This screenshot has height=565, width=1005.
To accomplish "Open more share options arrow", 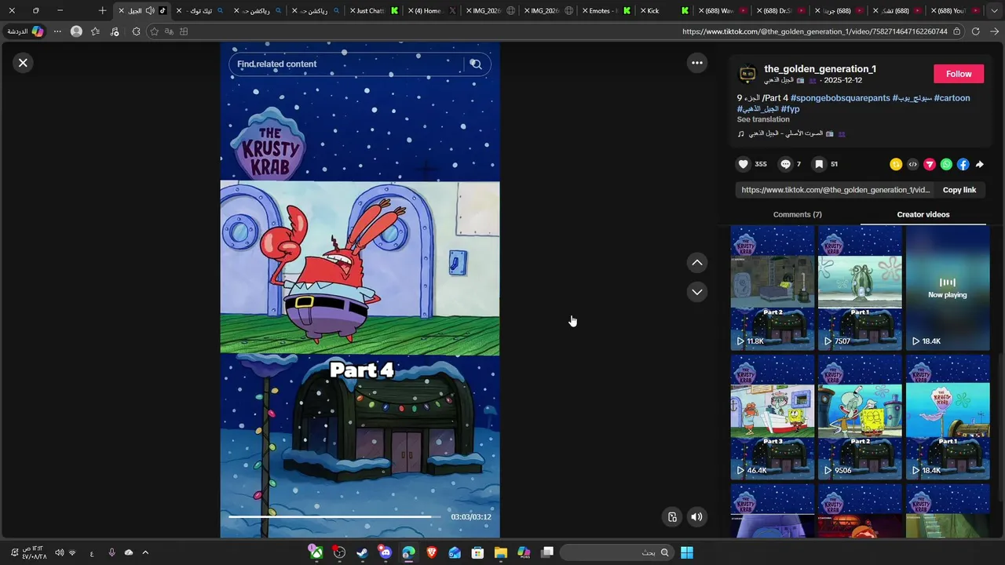I will point(980,164).
